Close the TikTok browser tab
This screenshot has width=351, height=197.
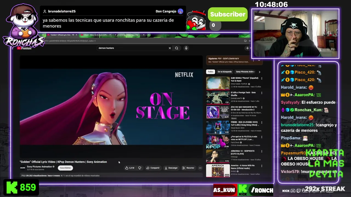[143, 35]
